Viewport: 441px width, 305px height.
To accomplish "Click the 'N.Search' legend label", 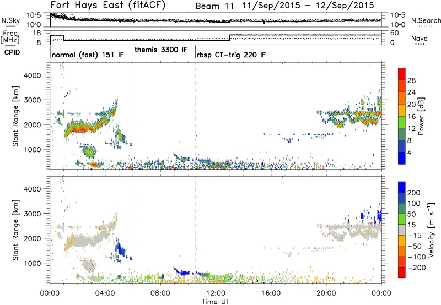I will pos(426,20).
